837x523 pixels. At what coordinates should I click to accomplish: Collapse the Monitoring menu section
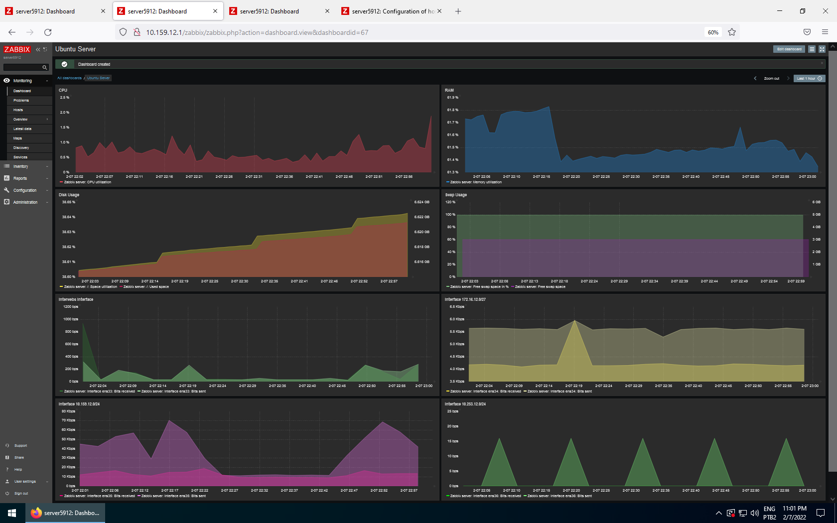point(47,80)
